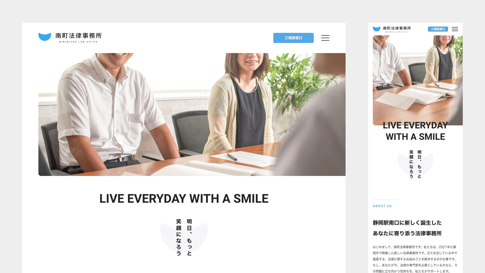
Task: Click the desktop ご相談窓口 button
Action: pos(293,38)
